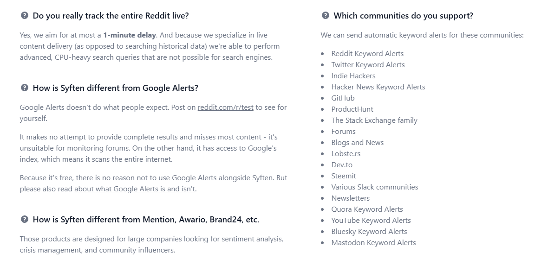Click Mastodon Keyword Alerts item
535x259 pixels.
pos(373,243)
